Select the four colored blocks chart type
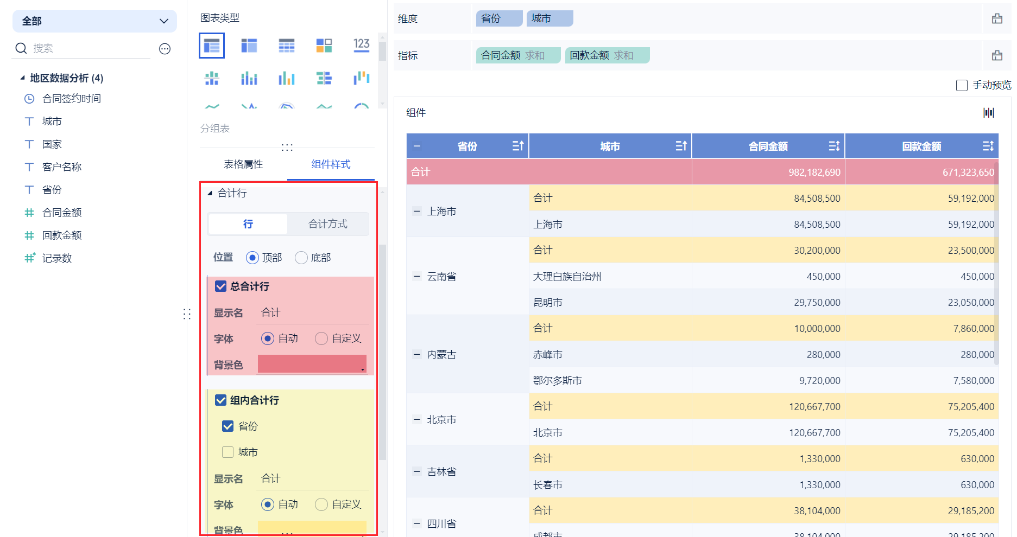 tap(324, 46)
